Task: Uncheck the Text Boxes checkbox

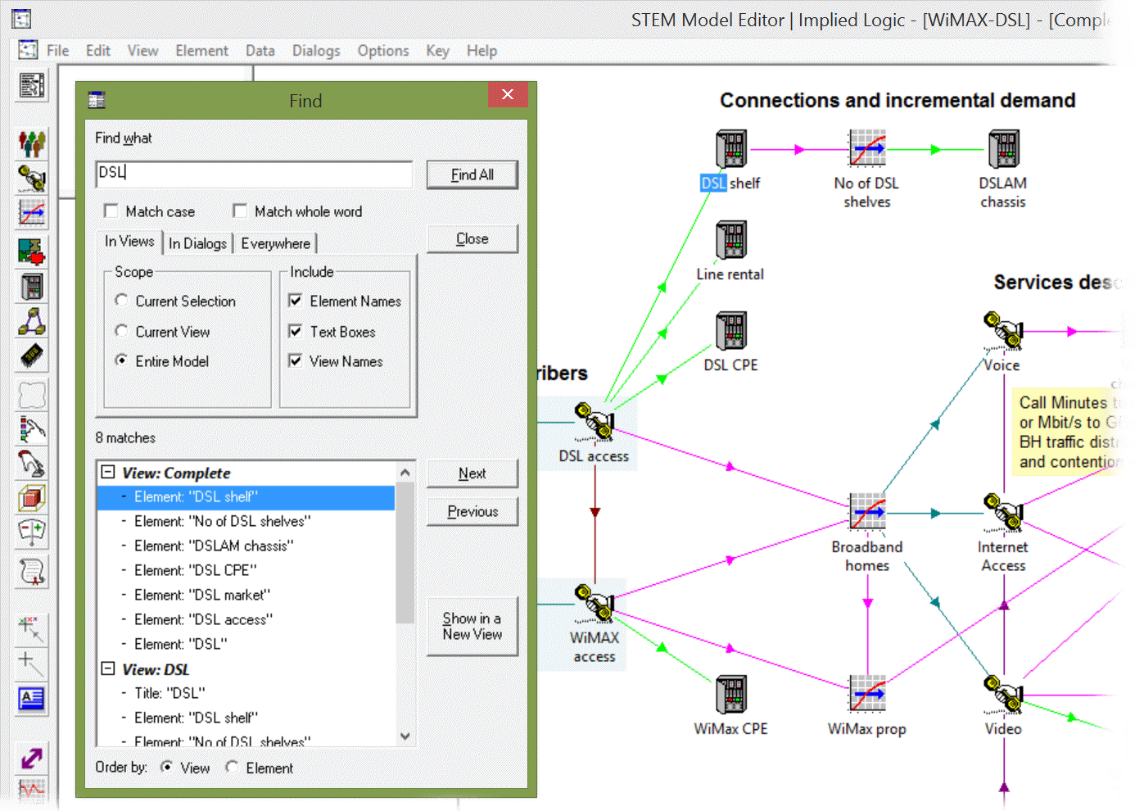Action: click(x=296, y=331)
